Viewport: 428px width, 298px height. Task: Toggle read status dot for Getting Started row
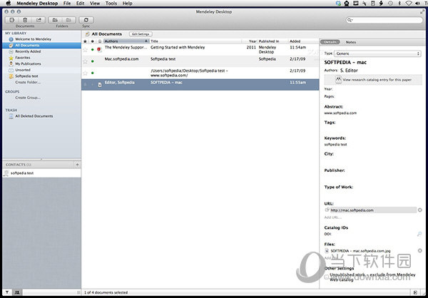coord(93,50)
